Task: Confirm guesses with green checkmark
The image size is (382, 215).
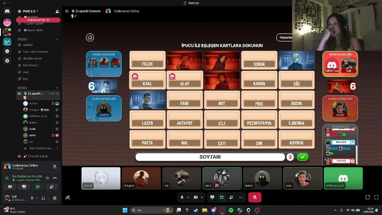Action: click(302, 157)
